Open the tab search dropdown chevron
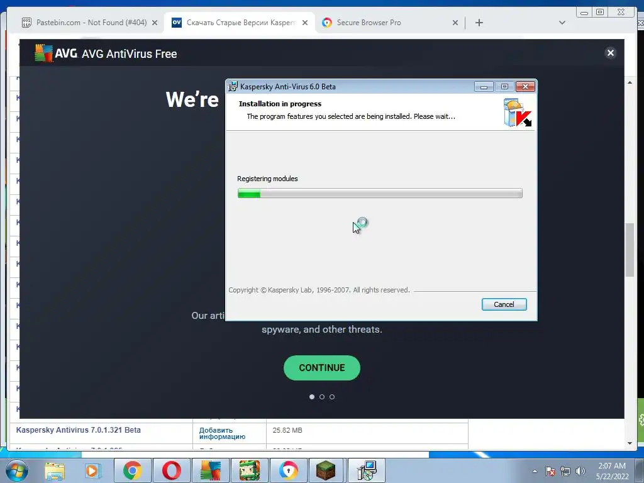This screenshot has width=644, height=483. click(562, 23)
